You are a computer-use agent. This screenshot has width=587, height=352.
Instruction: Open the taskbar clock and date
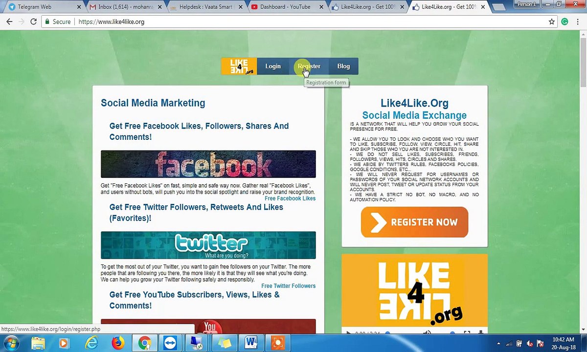pos(563,343)
